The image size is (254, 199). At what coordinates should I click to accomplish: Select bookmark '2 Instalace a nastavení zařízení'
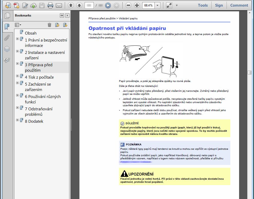coord(45,55)
